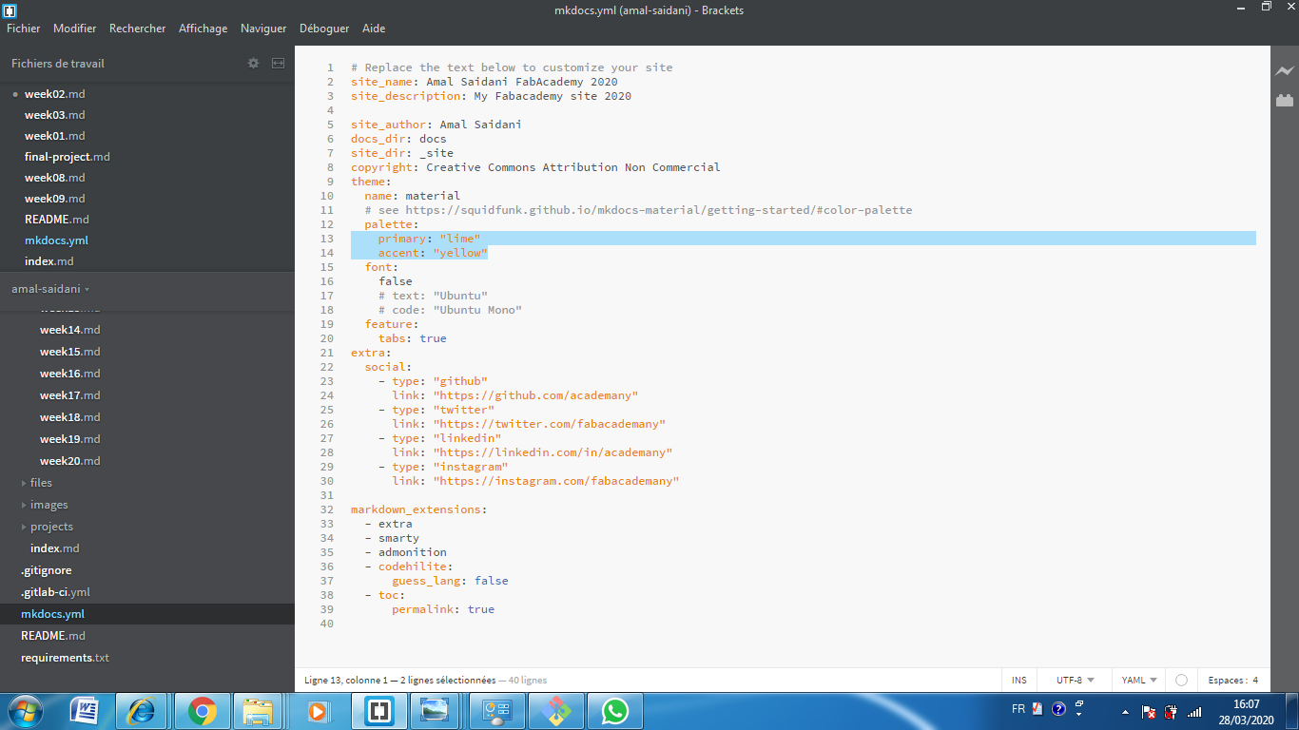Open Microsoft Word from taskbar

[86, 711]
